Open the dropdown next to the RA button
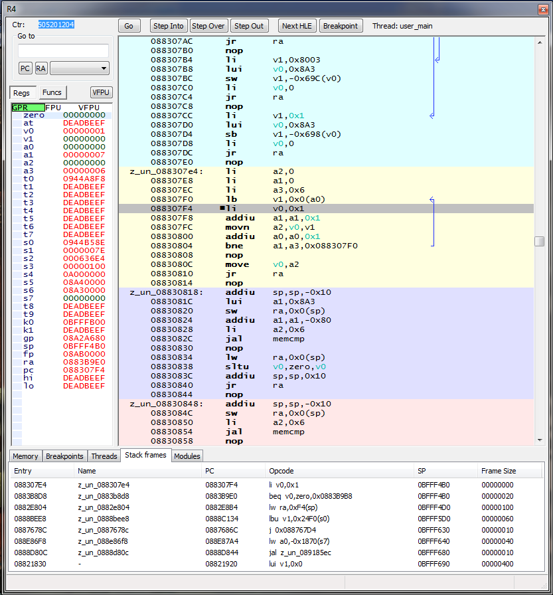Viewport: 553px width, 595px height. coord(80,68)
